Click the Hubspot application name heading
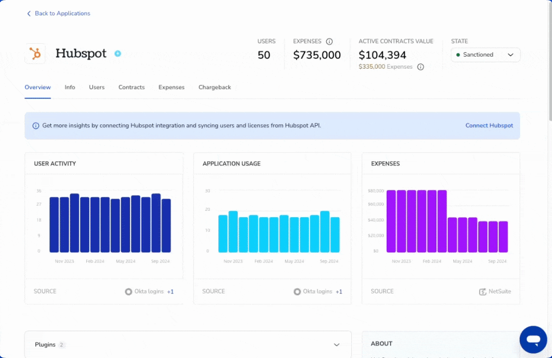The height and width of the screenshot is (358, 552). point(81,53)
